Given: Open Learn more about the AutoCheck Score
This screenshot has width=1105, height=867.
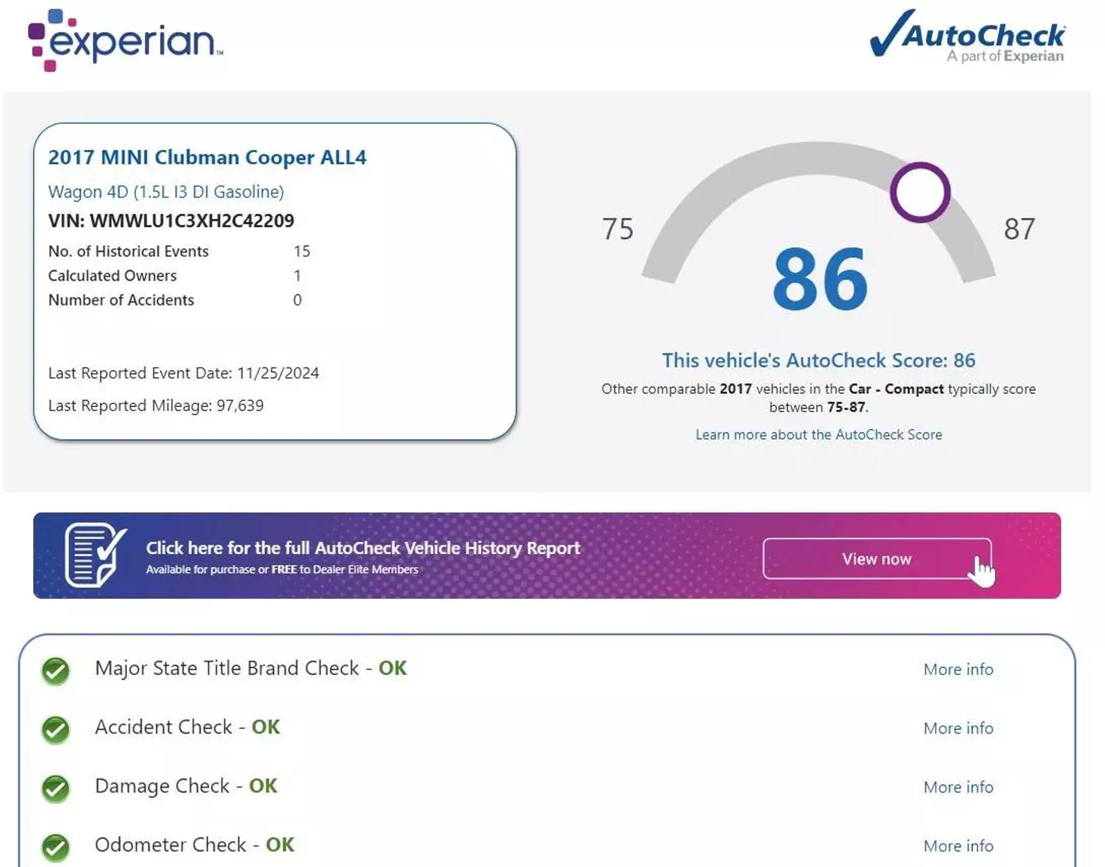Looking at the screenshot, I should [x=819, y=435].
